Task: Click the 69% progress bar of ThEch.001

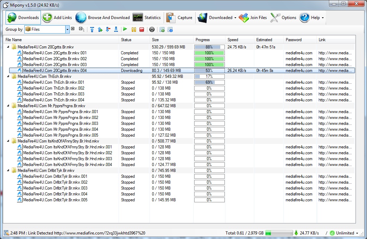Action: pos(209,82)
